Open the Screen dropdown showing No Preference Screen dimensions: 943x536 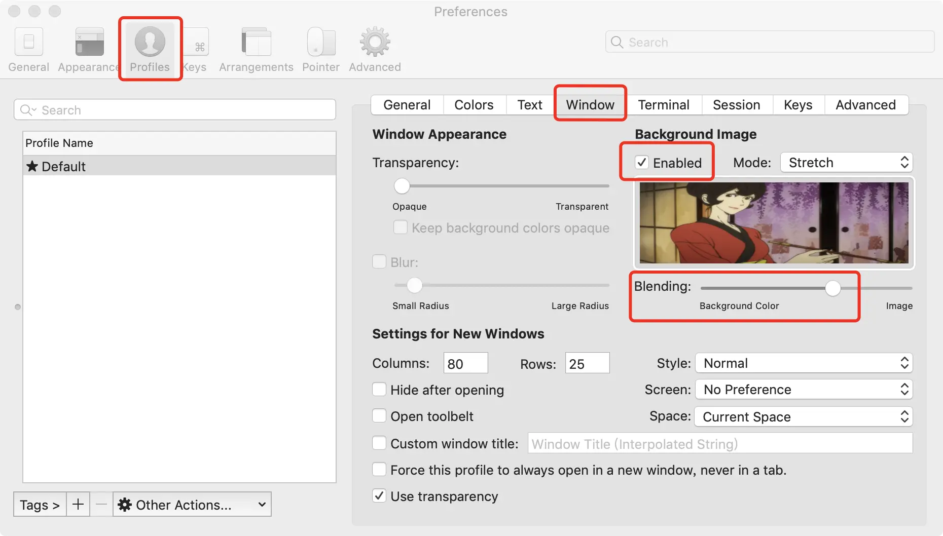click(x=804, y=389)
